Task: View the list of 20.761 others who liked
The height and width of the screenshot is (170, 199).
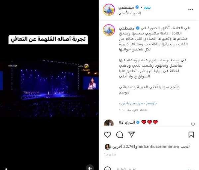Action: (123, 146)
